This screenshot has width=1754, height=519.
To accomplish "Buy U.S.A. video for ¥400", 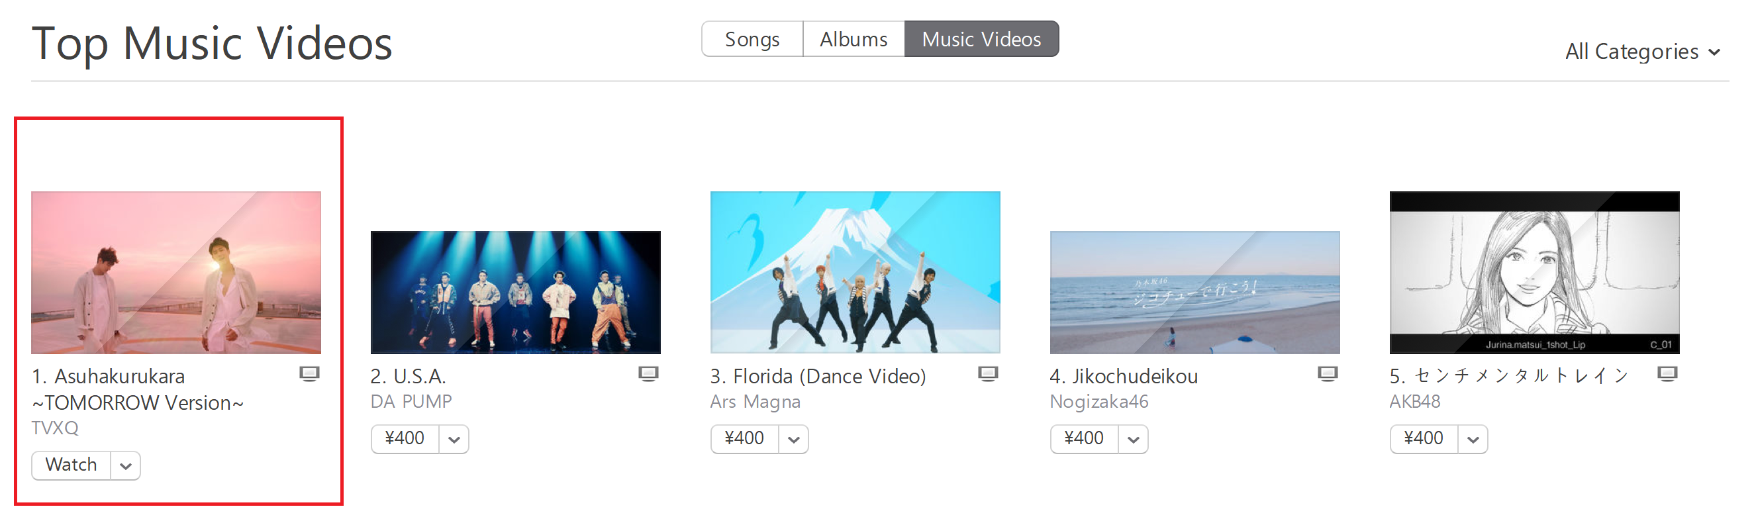I will [x=405, y=440].
